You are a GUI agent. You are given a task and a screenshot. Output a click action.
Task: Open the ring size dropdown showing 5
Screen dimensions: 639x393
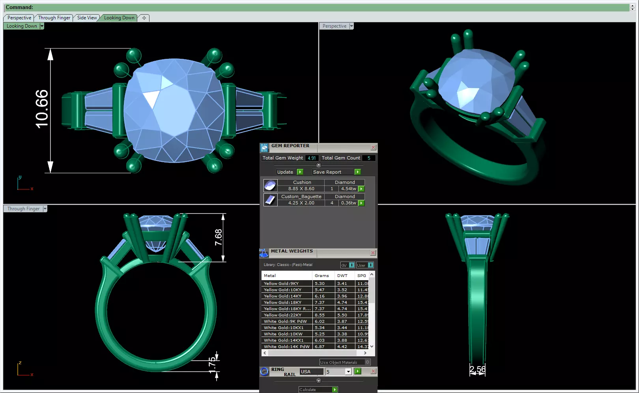(x=348, y=372)
